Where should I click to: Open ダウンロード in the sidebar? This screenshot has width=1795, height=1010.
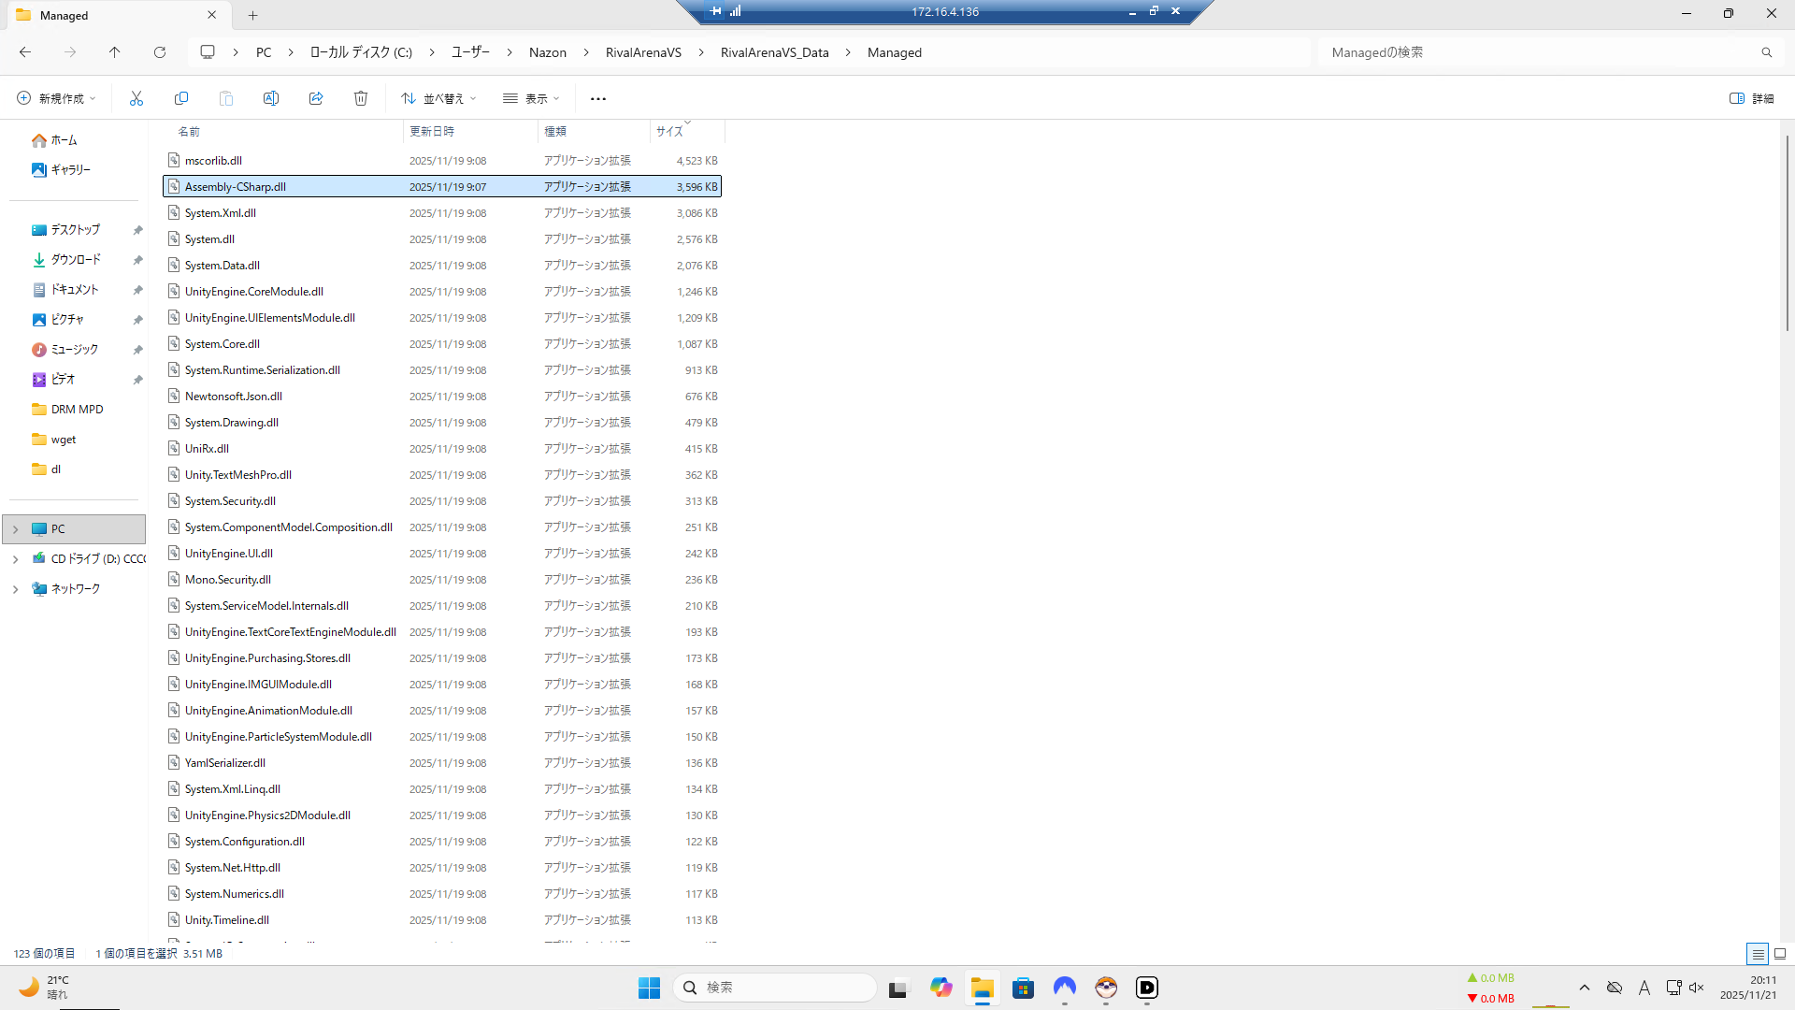point(76,260)
